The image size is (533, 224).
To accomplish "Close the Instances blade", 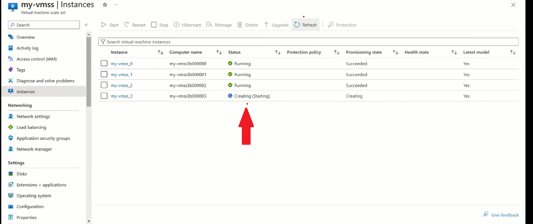I will (x=513, y=5).
